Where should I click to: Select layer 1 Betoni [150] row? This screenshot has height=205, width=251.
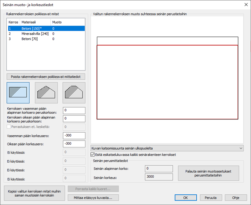point(46,28)
